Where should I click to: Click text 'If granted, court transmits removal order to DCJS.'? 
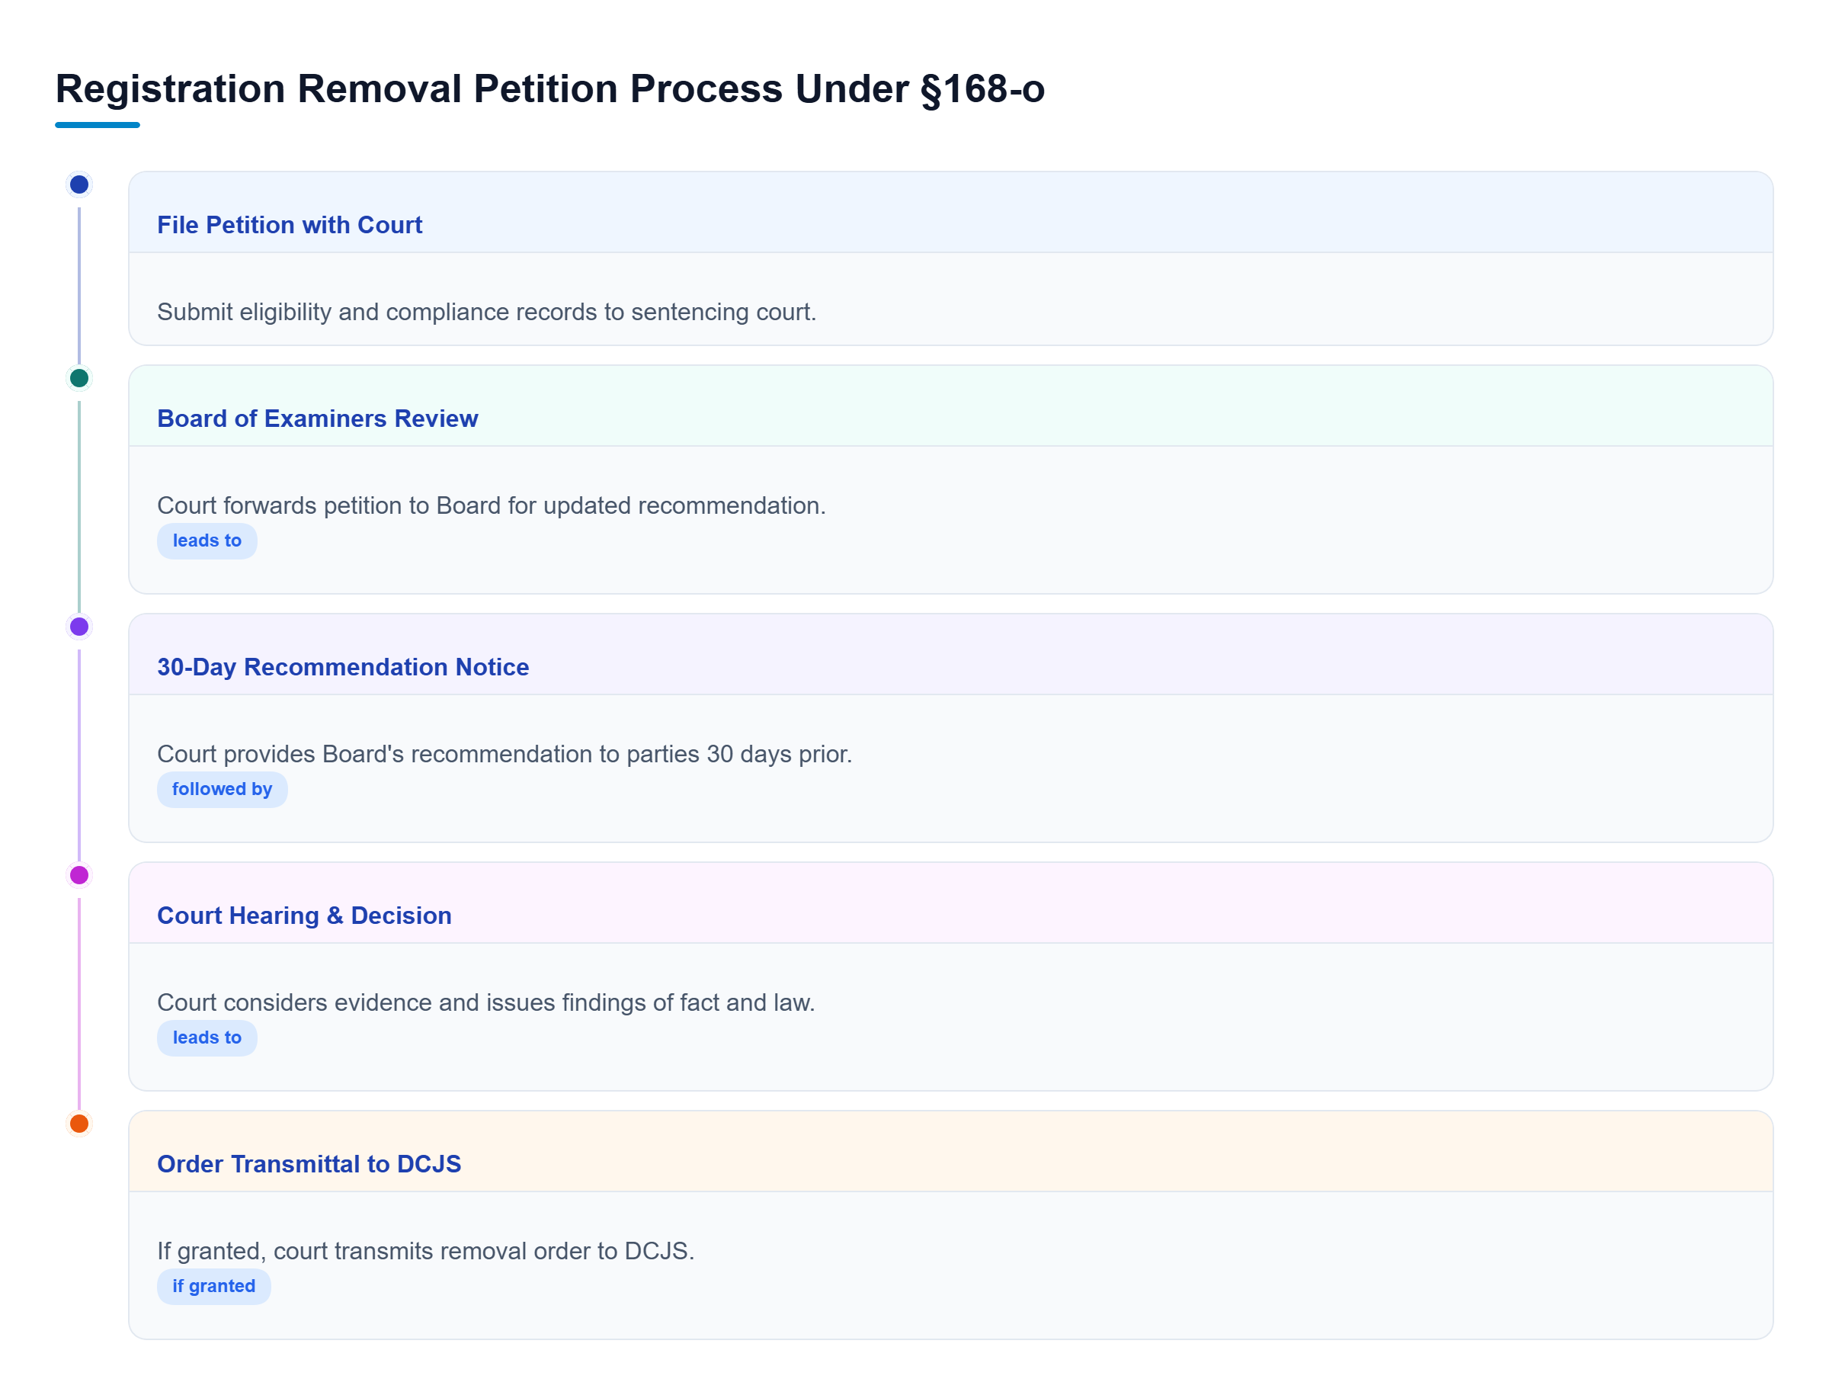tap(425, 1250)
